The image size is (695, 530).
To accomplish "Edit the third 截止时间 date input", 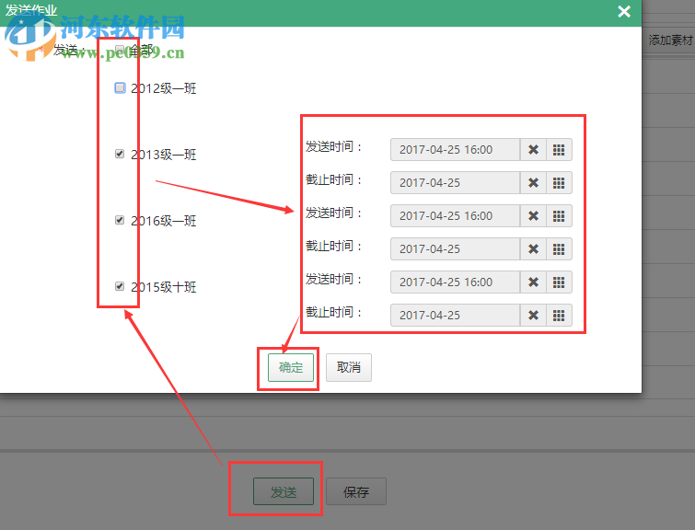I will pyautogui.click(x=456, y=315).
